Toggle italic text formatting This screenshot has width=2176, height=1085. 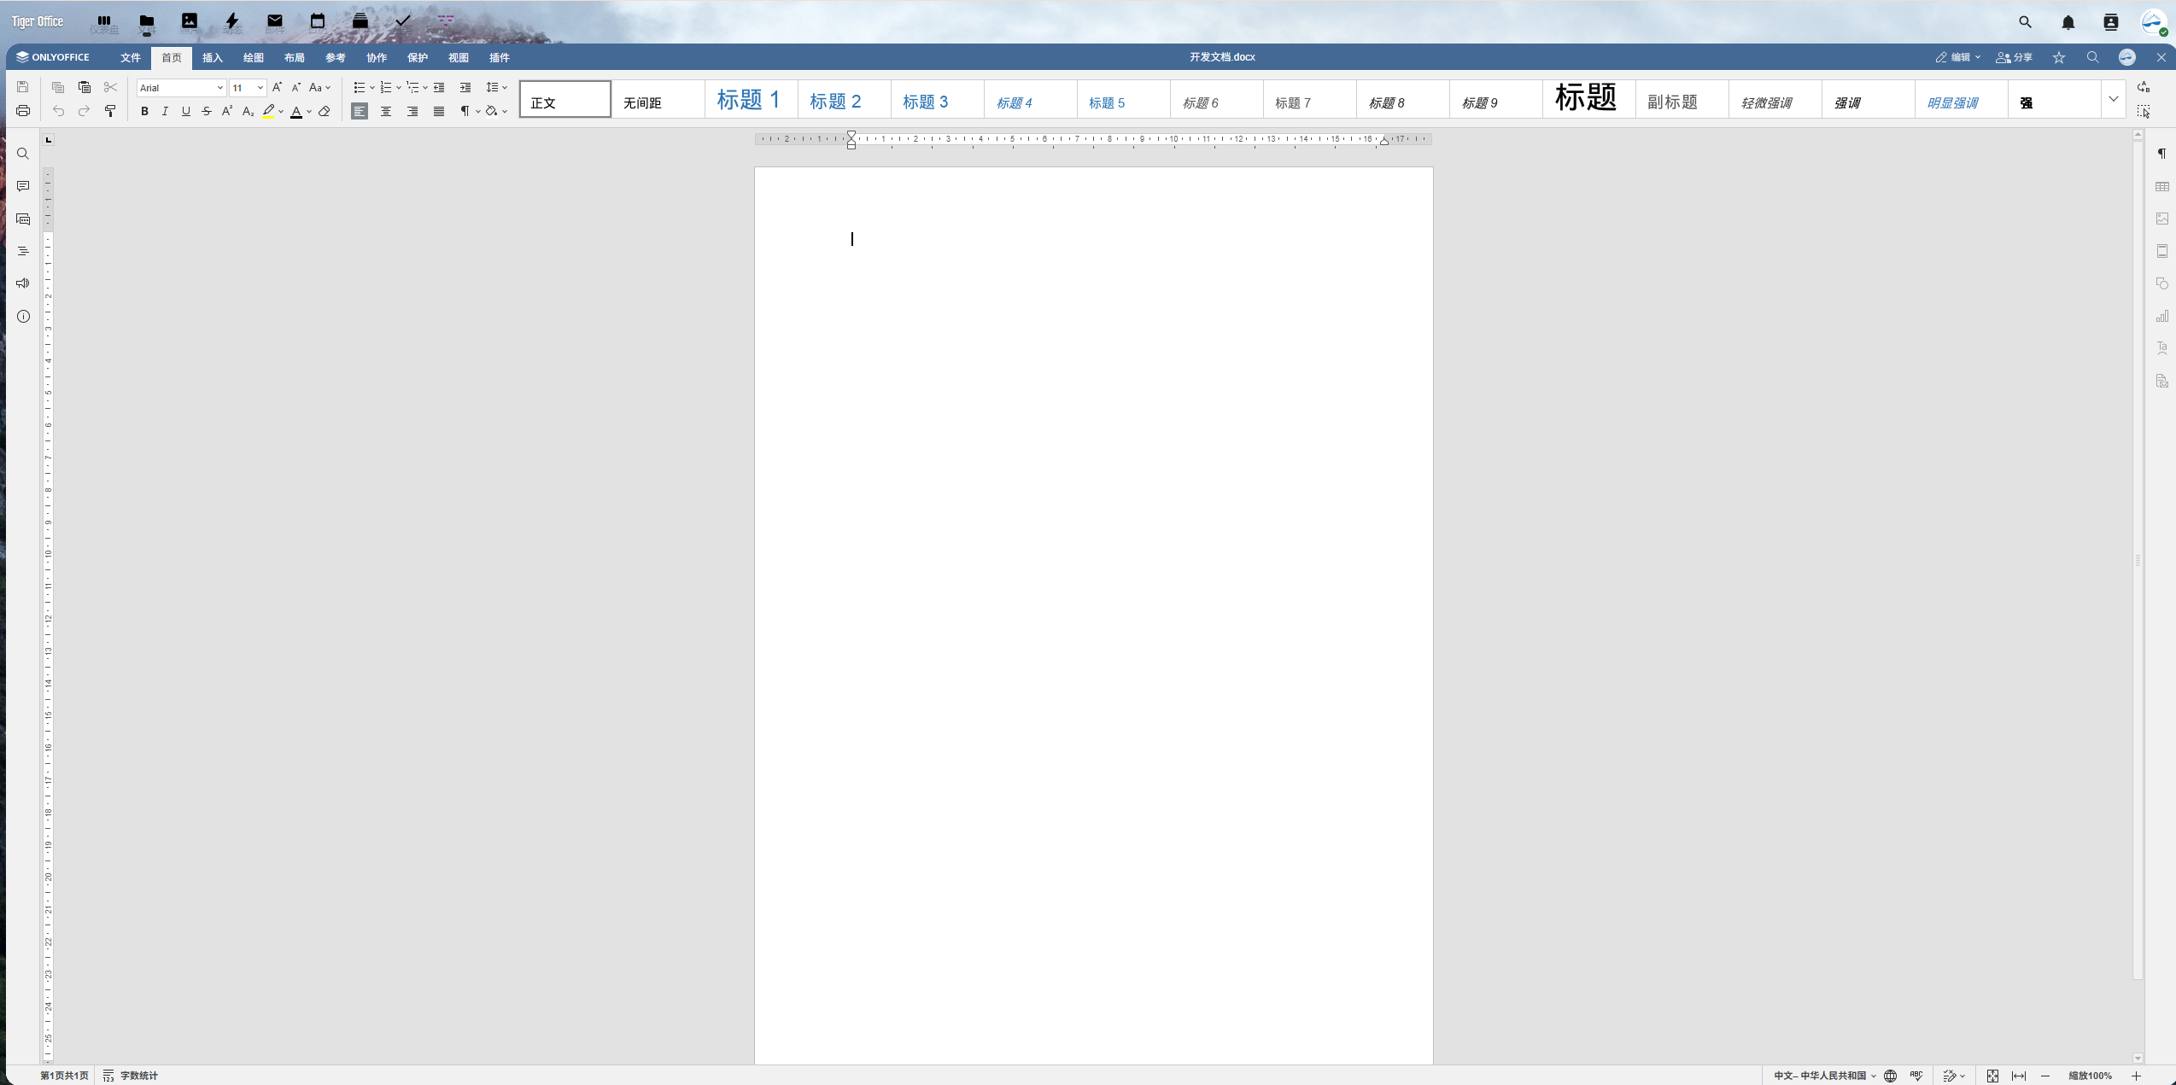coord(165,112)
